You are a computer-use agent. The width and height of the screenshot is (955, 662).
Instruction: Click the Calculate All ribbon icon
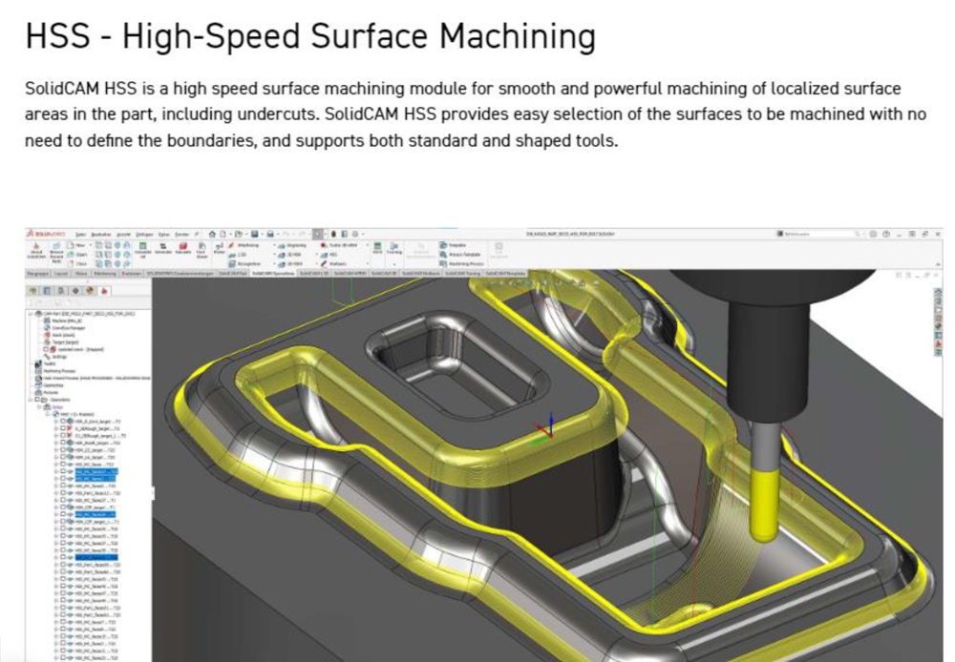tap(143, 248)
